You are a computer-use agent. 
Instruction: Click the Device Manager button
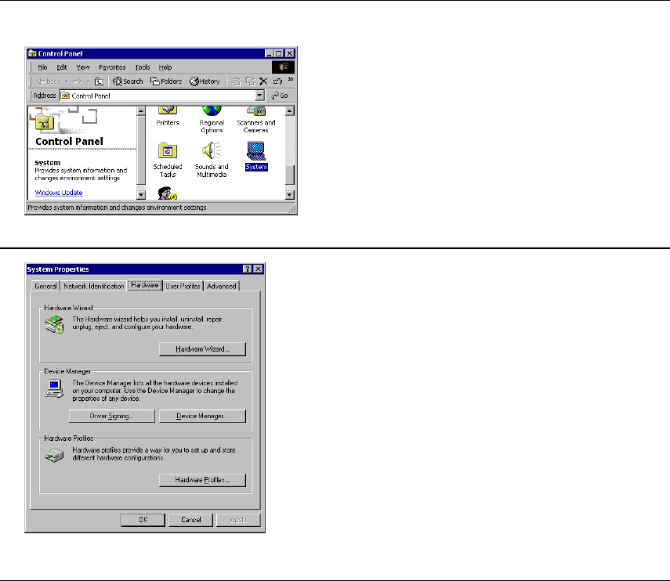pyautogui.click(x=202, y=417)
